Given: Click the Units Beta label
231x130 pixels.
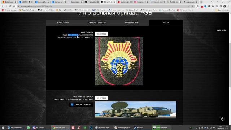Looking at the screenshot, I should click(x=221, y=30).
